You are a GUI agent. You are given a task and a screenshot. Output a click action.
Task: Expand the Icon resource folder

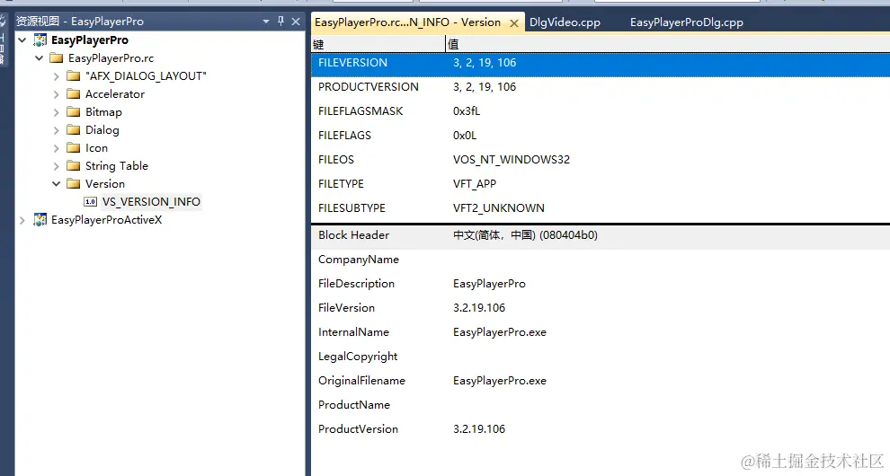56,148
